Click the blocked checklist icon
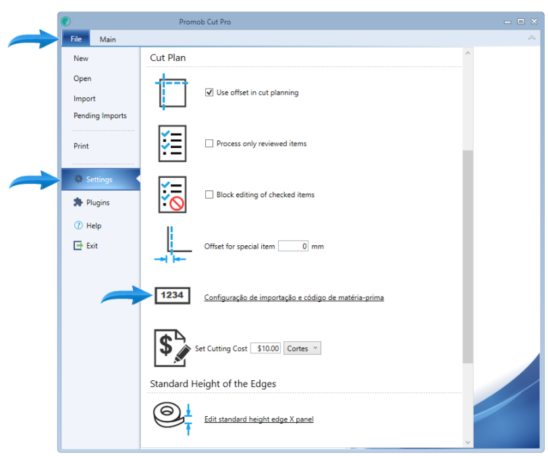This screenshot has height=456, width=548. coord(172,195)
